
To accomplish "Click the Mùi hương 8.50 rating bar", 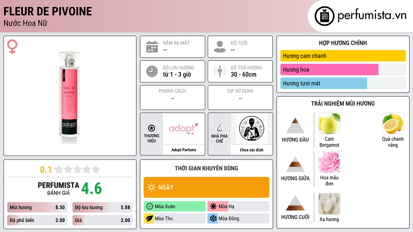I will (37, 207).
